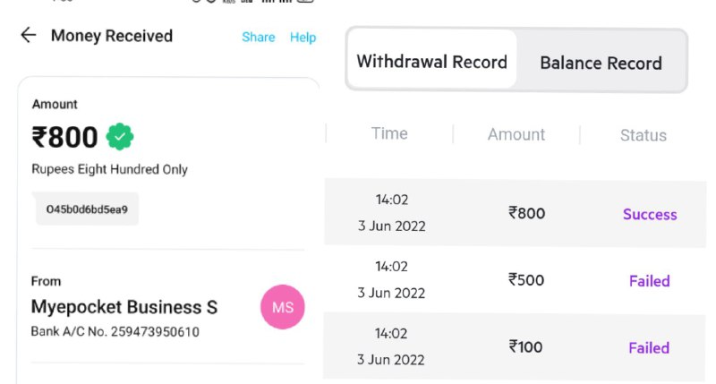Tap the Money Received page title
The image size is (716, 384).
tap(112, 36)
